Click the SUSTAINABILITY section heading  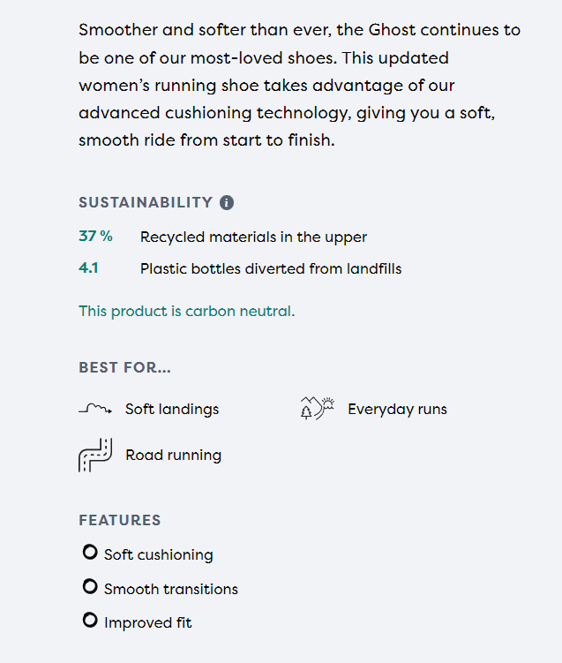146,202
